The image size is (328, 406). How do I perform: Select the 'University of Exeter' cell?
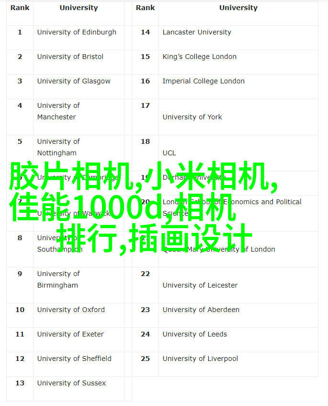point(79,340)
